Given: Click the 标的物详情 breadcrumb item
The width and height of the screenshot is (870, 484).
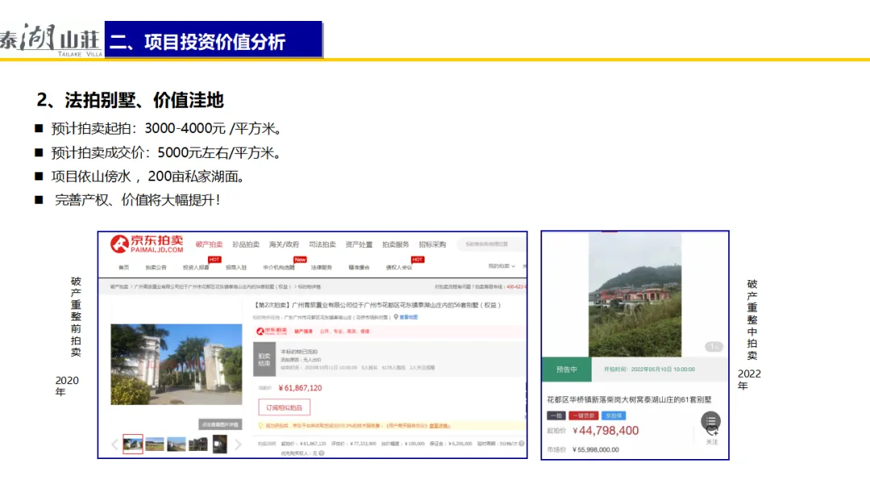Looking at the screenshot, I should coord(309,287).
